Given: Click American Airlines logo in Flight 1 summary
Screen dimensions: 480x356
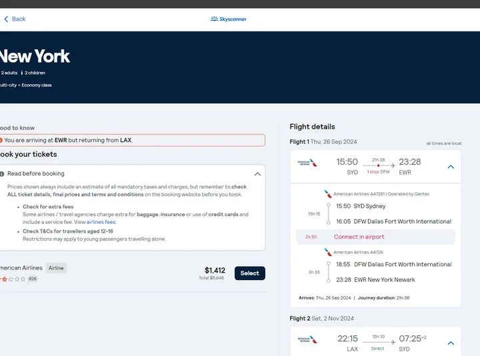Looking at the screenshot, I should (307, 163).
